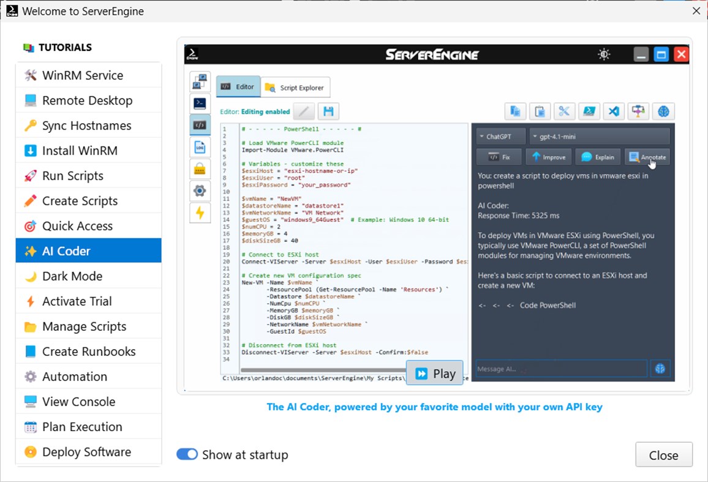708x482 pixels.
Task: Launch VS Code from the toolbar
Action: click(x=613, y=111)
